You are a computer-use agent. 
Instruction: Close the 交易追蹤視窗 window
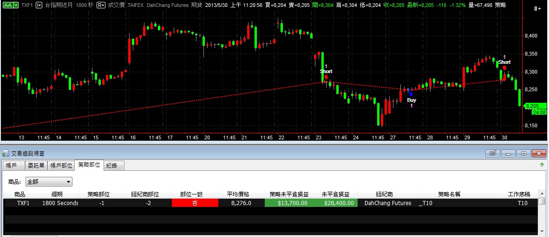pyautogui.click(x=539, y=153)
